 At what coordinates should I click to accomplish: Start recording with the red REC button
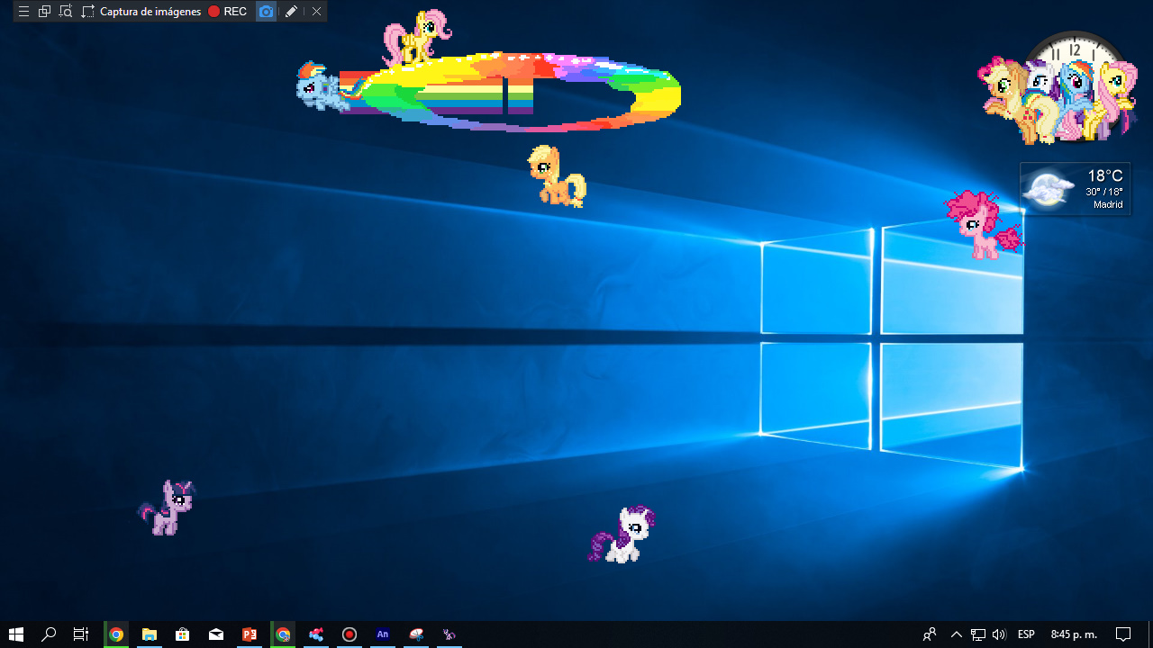click(227, 12)
